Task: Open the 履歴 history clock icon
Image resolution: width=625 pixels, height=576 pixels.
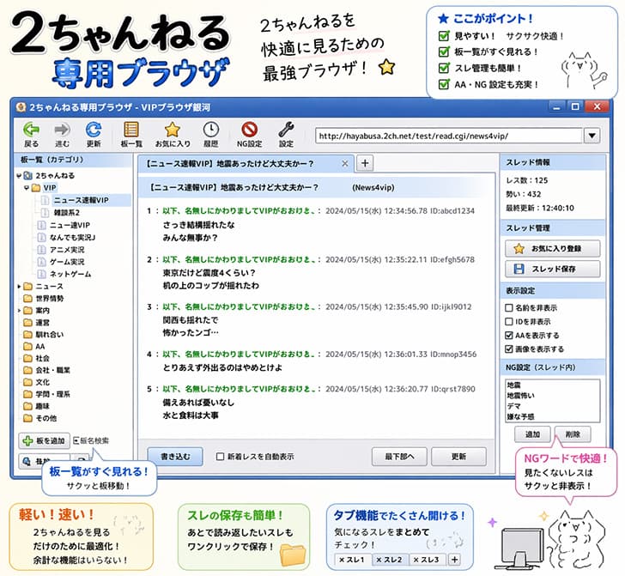Action: point(211,130)
